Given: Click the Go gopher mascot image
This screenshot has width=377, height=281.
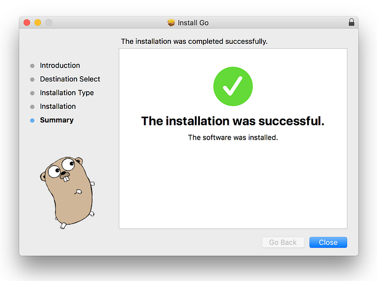Looking at the screenshot, I should (68, 192).
